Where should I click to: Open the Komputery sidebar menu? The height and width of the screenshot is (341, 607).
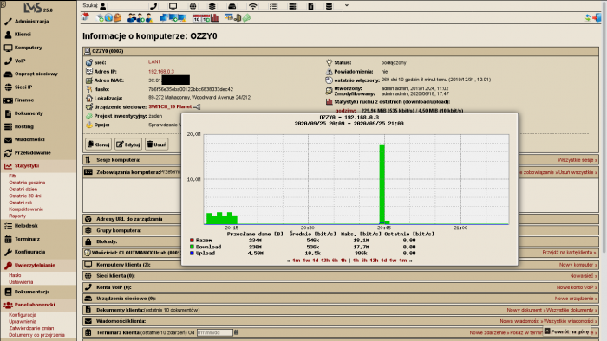(38, 48)
